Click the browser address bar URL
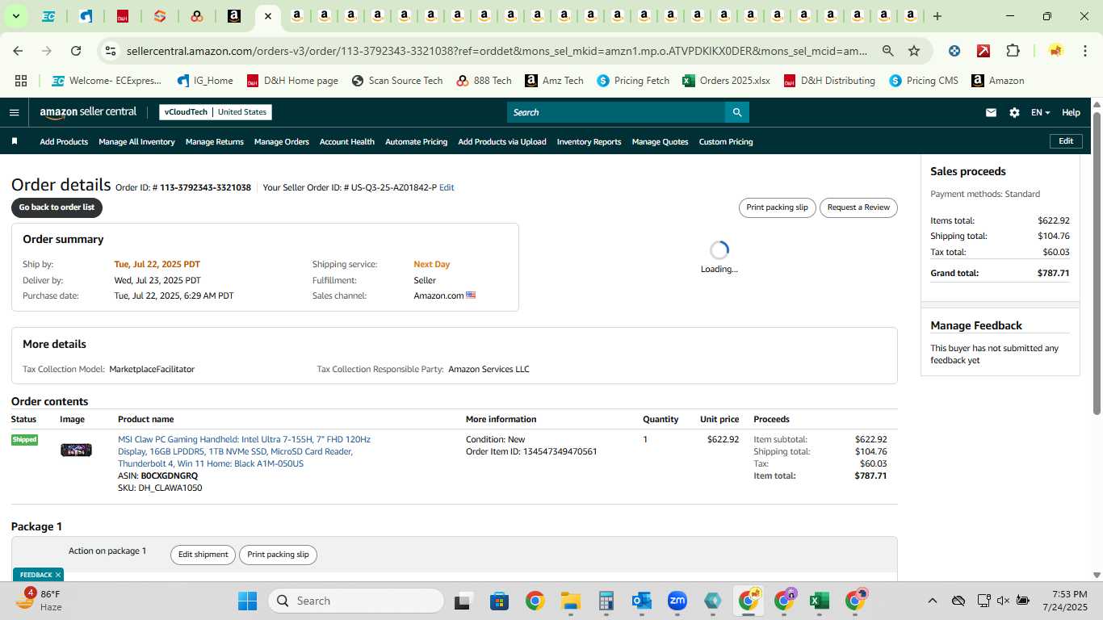 pos(497,51)
